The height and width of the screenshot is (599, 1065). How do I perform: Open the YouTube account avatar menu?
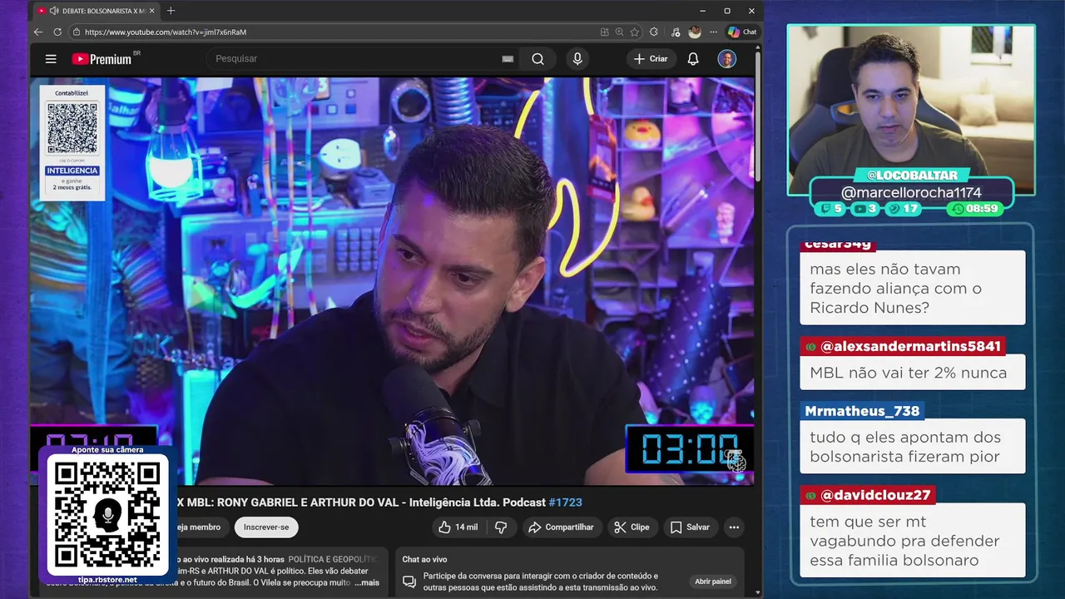(727, 59)
